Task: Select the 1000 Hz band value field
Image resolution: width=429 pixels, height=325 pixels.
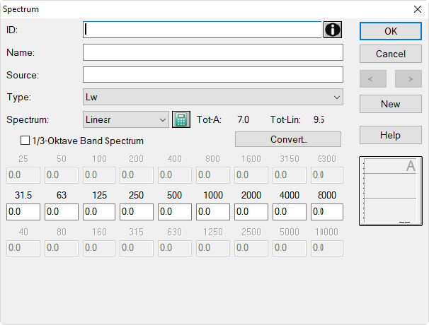Action: coord(213,212)
